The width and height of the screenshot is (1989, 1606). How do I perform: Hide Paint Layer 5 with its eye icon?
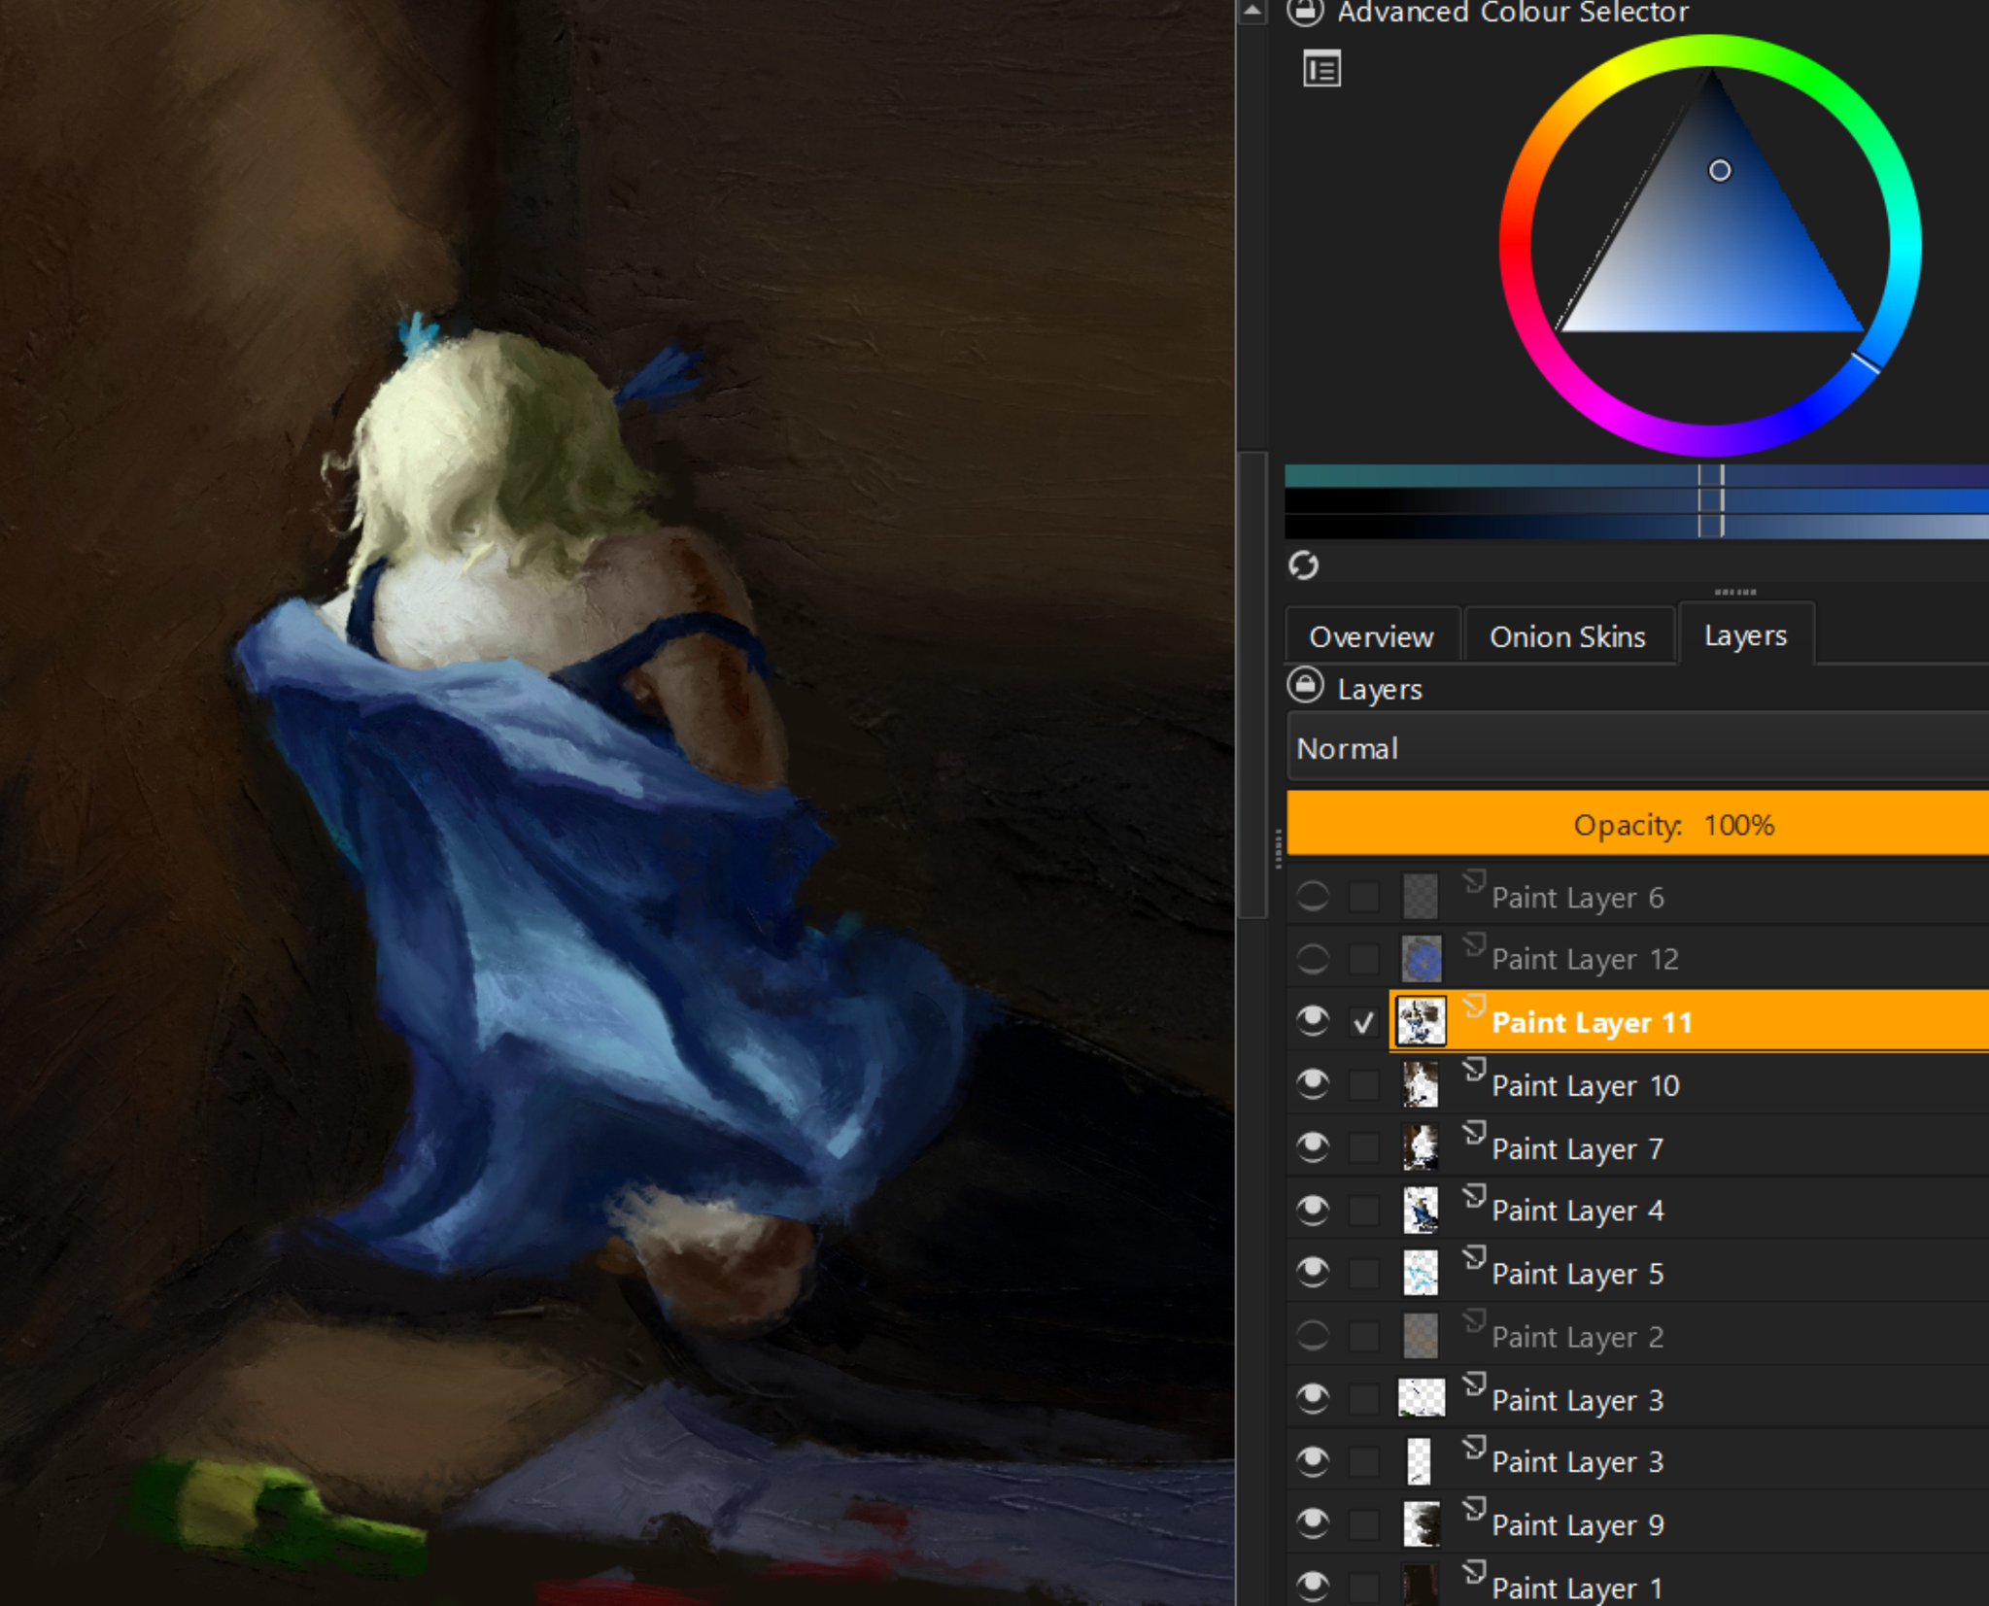pyautogui.click(x=1313, y=1273)
